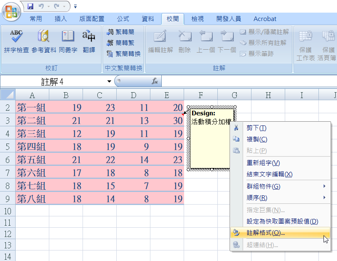
Task: Click 保護活頁簿 protect workbook
Action: (327, 45)
